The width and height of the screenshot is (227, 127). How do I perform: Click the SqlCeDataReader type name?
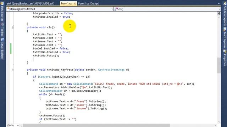pos(51,91)
